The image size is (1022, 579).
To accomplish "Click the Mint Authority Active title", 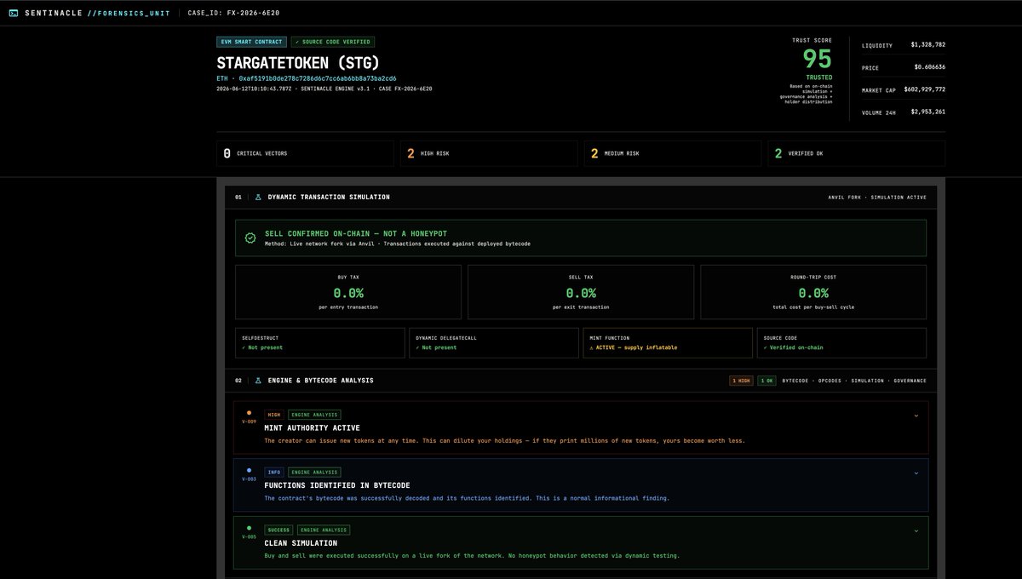I will (312, 427).
